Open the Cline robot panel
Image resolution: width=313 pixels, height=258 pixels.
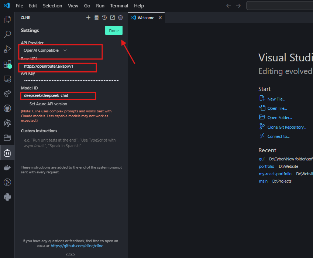[x=7, y=153]
